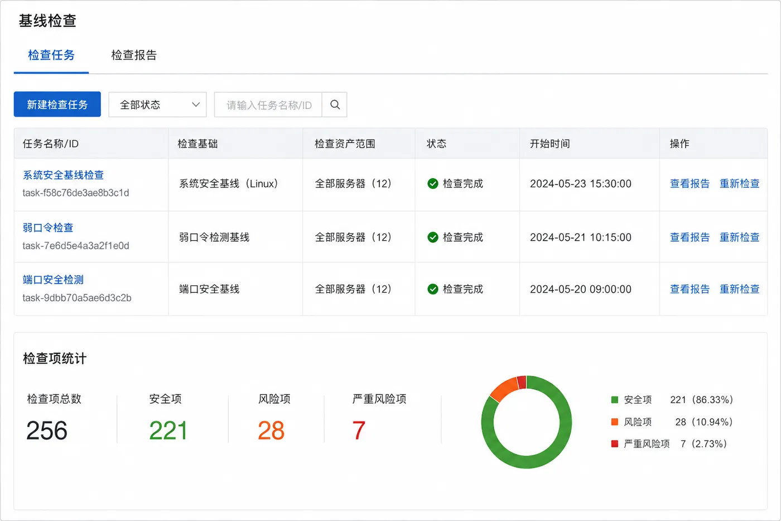The image size is (781, 521).
Task: Focus the 请输入任务名称/ID search field
Action: click(x=268, y=104)
